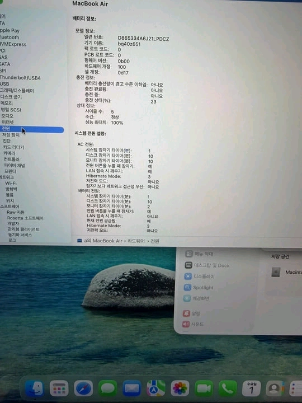Start FaceTime from the Dock
Screen dimensions: 302x403
[x=204, y=388]
